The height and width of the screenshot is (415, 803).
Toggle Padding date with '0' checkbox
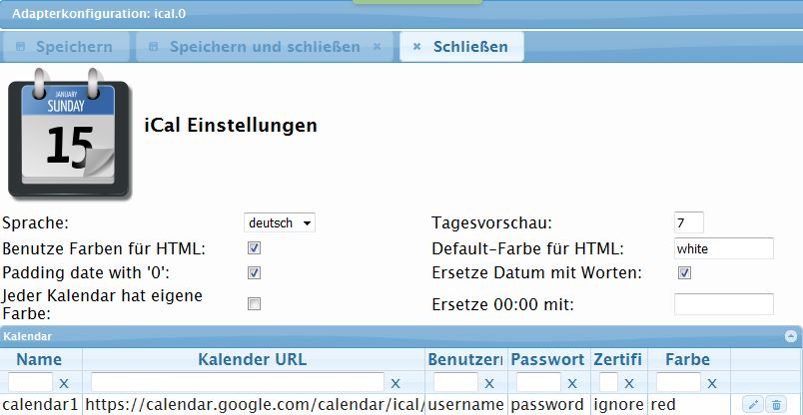click(254, 272)
